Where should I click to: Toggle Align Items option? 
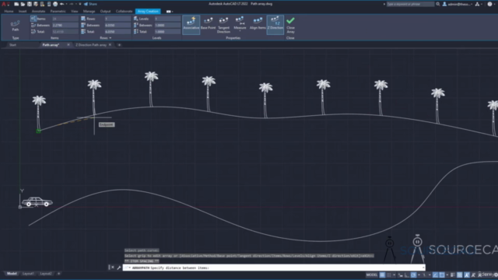[x=258, y=24]
